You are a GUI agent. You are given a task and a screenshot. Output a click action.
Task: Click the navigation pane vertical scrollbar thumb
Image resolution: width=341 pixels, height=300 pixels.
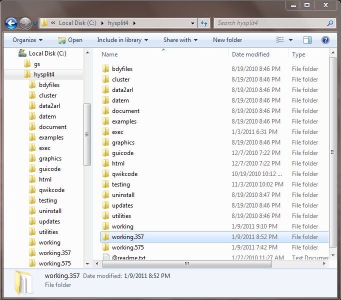pos(87,134)
